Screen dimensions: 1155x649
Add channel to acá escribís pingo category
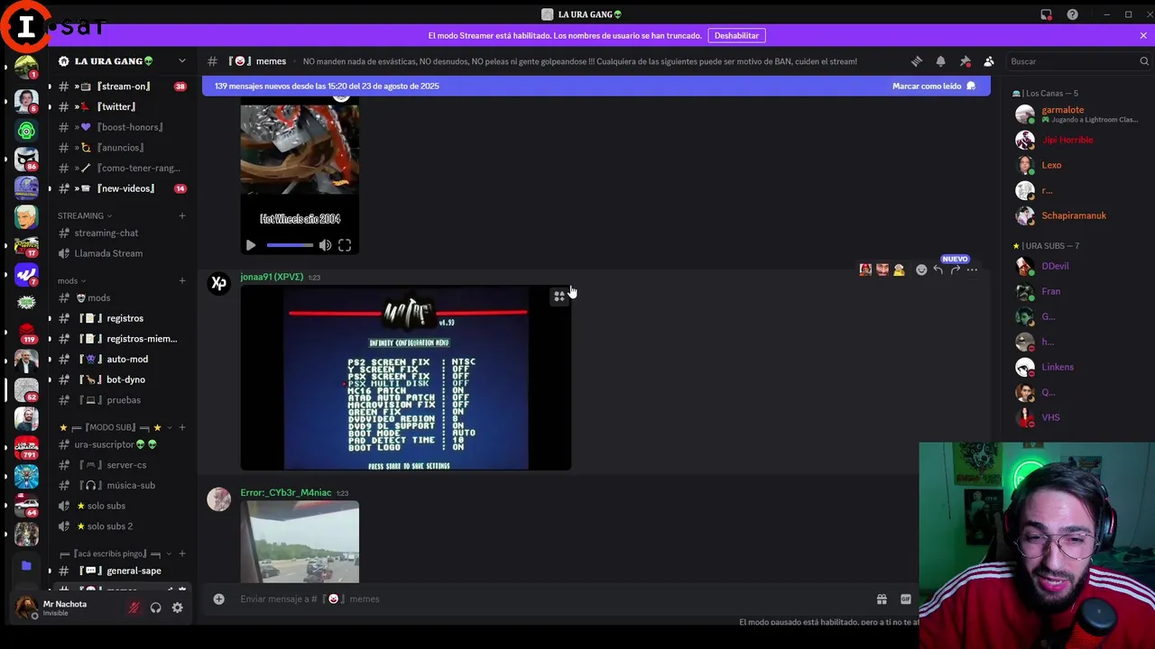181,553
